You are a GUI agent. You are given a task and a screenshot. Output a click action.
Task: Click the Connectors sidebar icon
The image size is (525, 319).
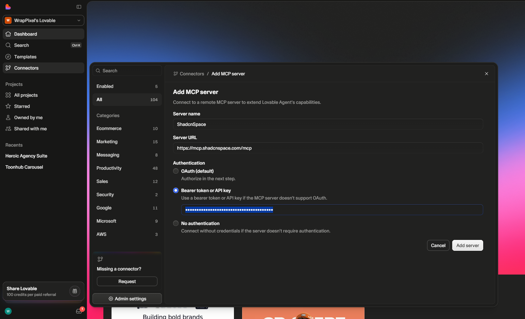(8, 68)
